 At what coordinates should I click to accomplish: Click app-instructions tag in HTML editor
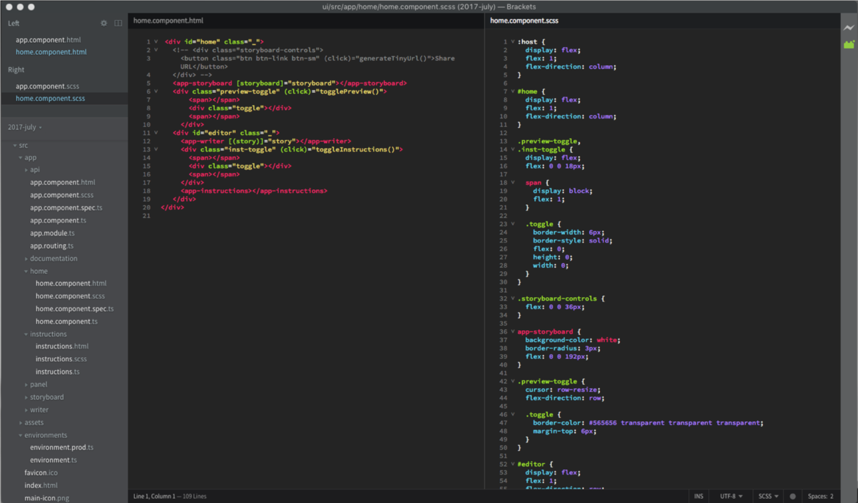(253, 191)
